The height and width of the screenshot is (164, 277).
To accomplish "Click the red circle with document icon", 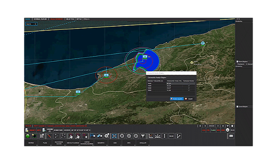I will tap(85, 136).
